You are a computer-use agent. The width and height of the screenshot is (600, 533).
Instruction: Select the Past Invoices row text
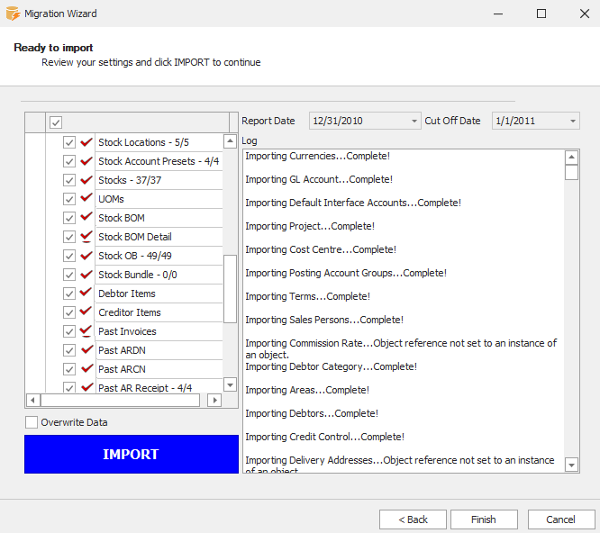pyautogui.click(x=127, y=331)
